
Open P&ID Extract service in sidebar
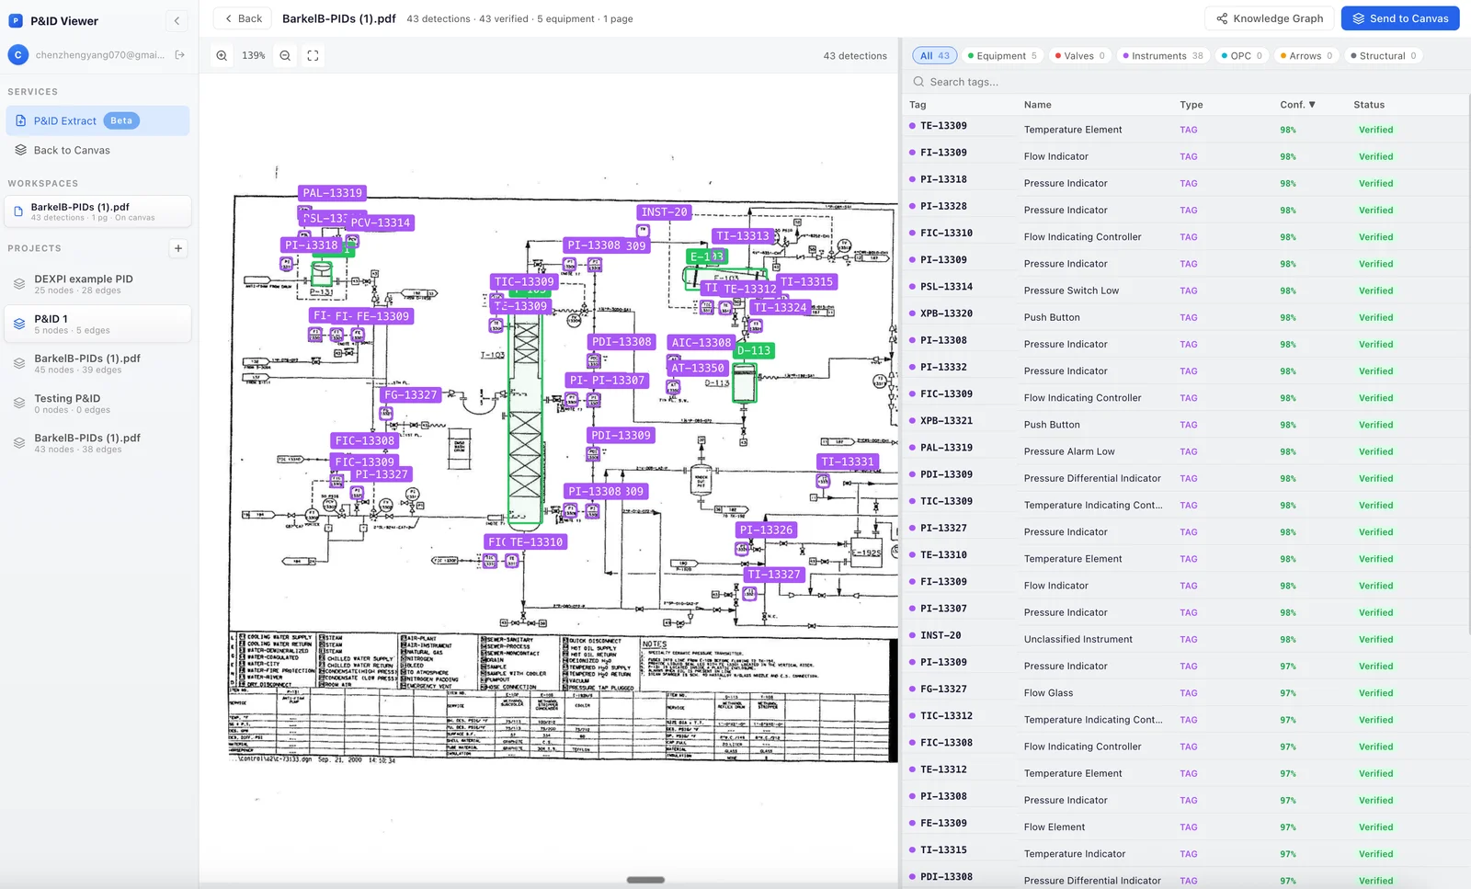tap(64, 120)
